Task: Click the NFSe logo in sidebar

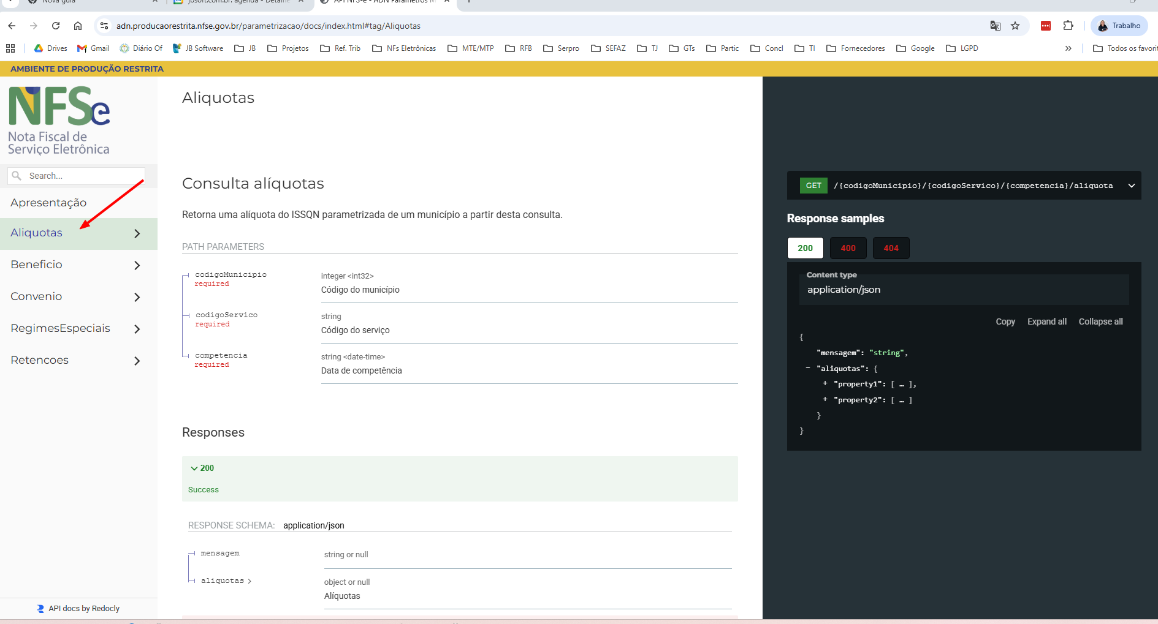Action: coord(59,120)
